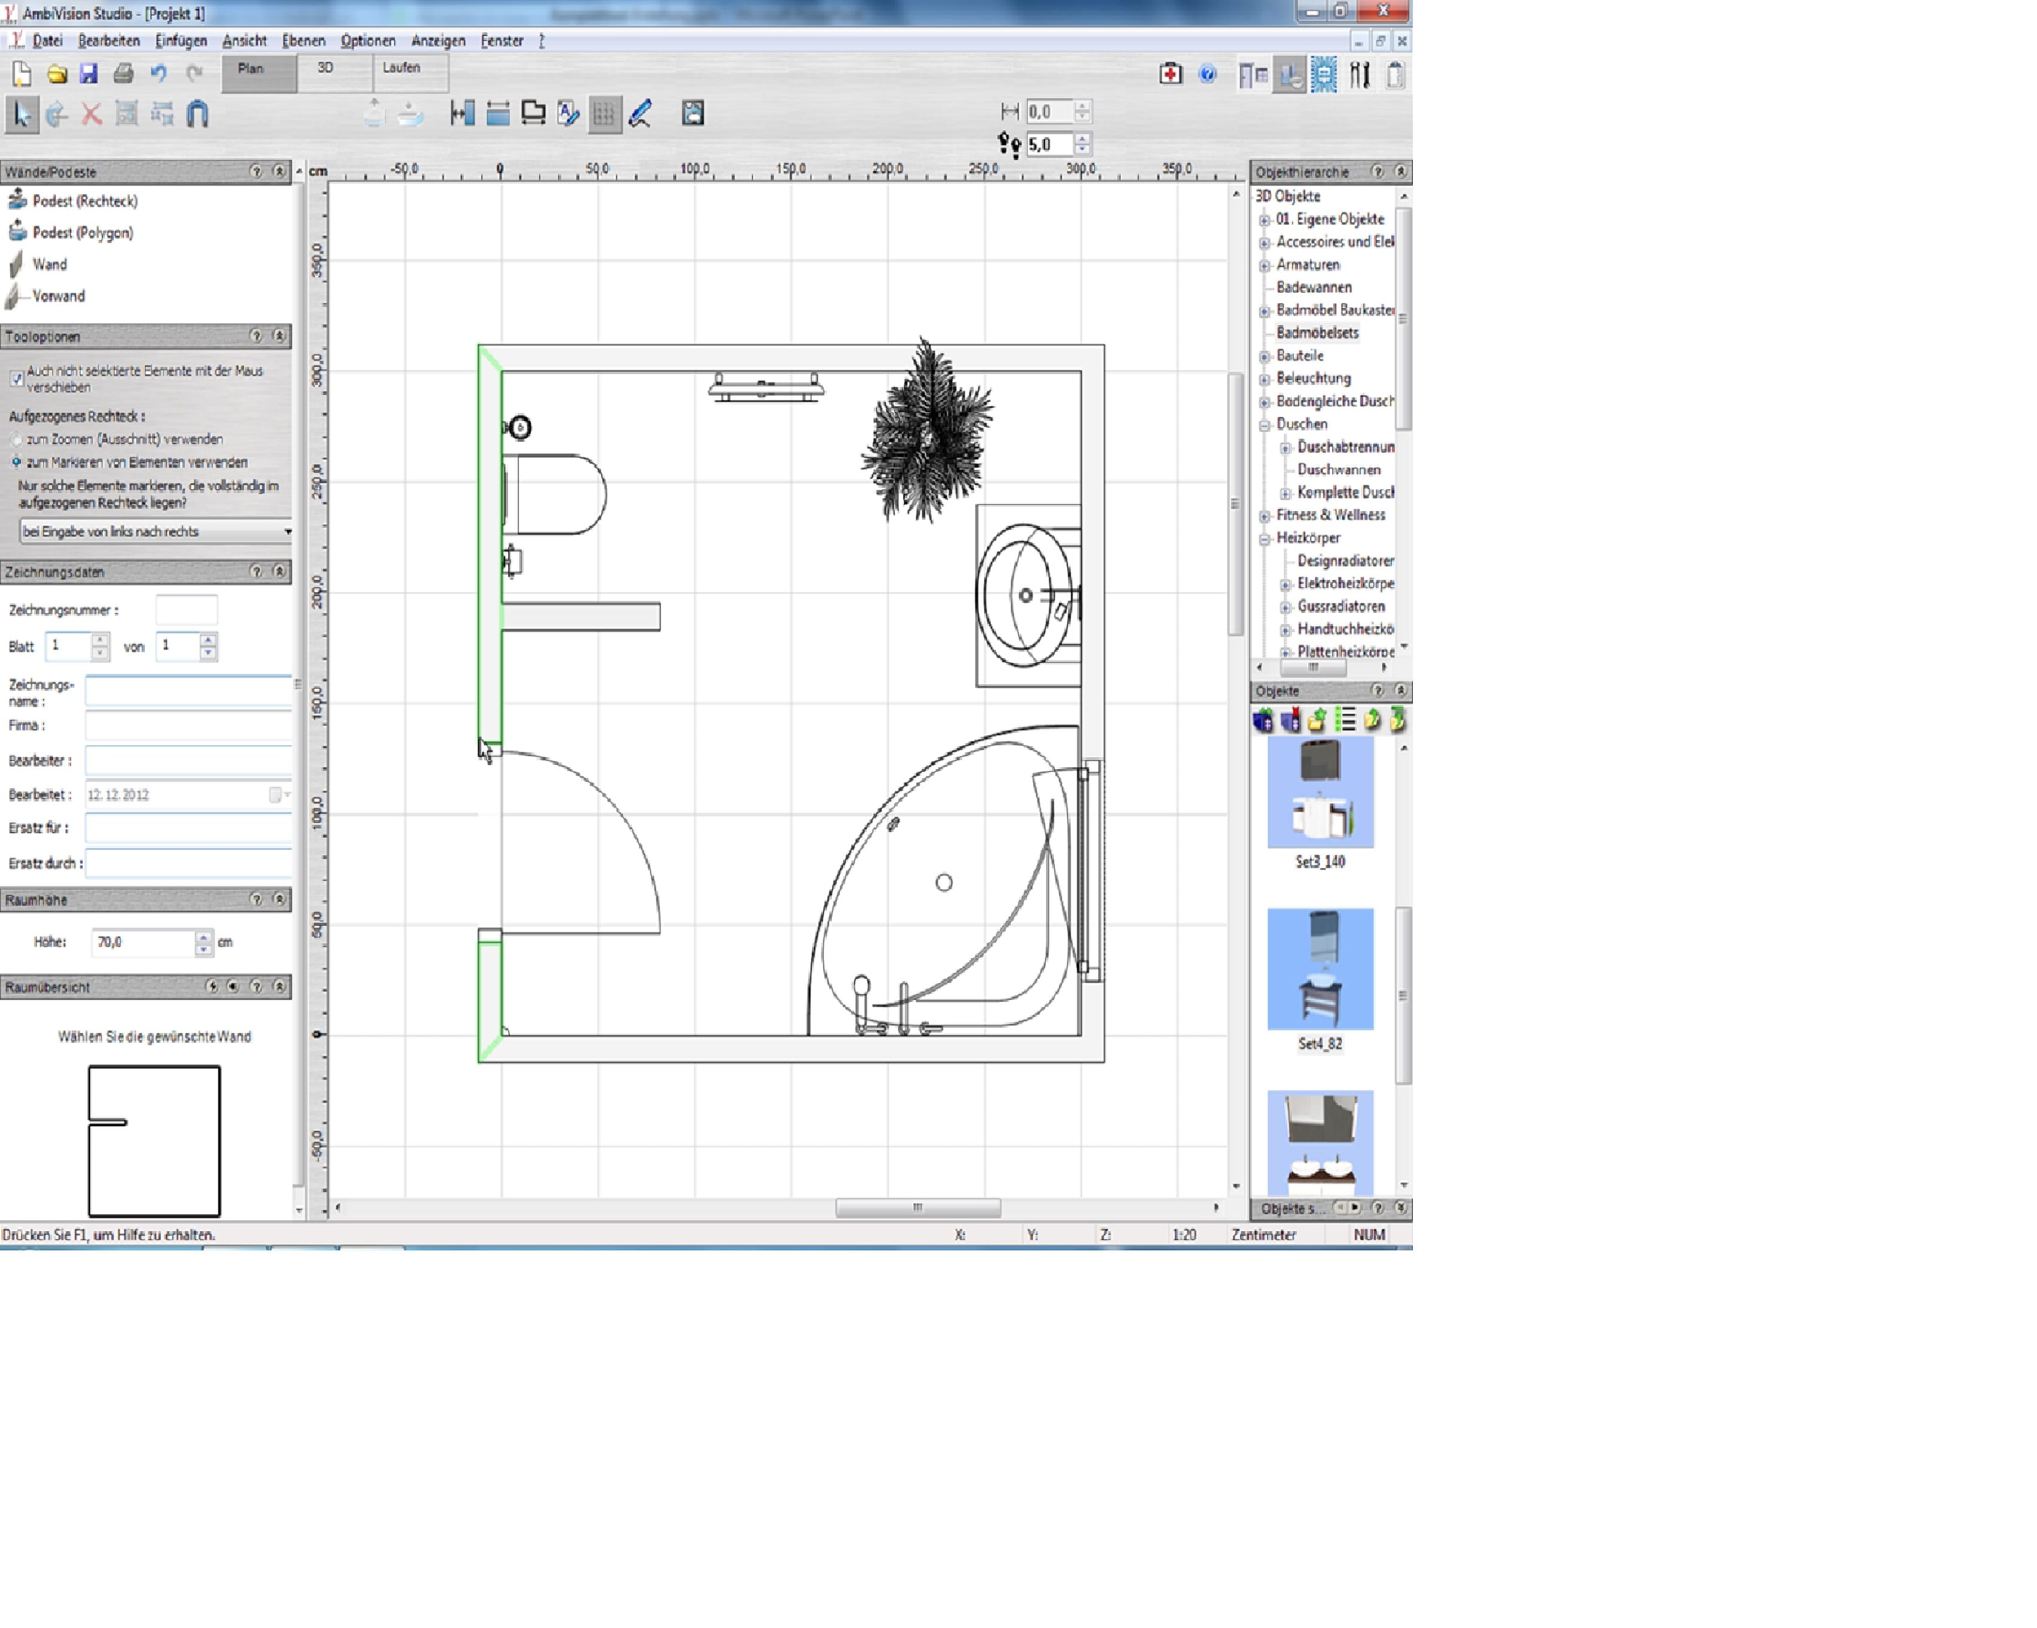Expand the Bauteile tree node
Image resolution: width=2037 pixels, height=1628 pixels.
coord(1264,356)
